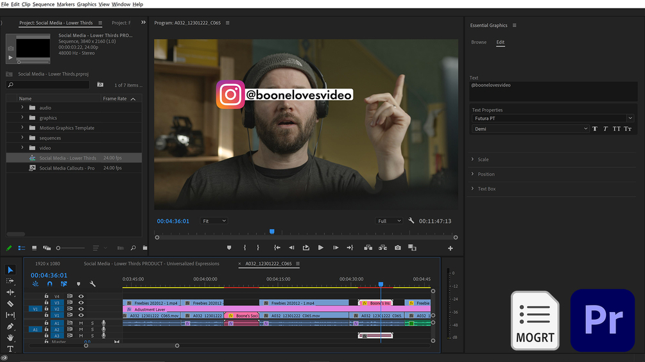Image resolution: width=645 pixels, height=362 pixels.
Task: Step back one frame
Action: point(291,247)
